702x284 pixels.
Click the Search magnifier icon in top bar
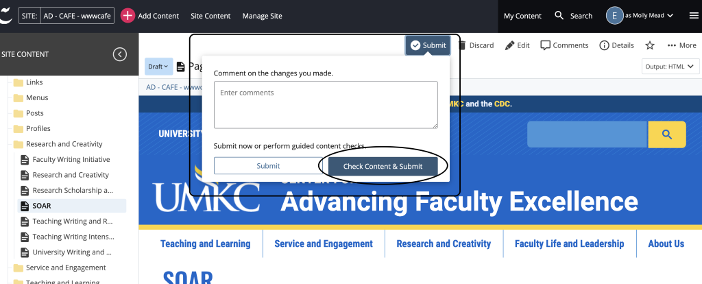click(x=559, y=16)
